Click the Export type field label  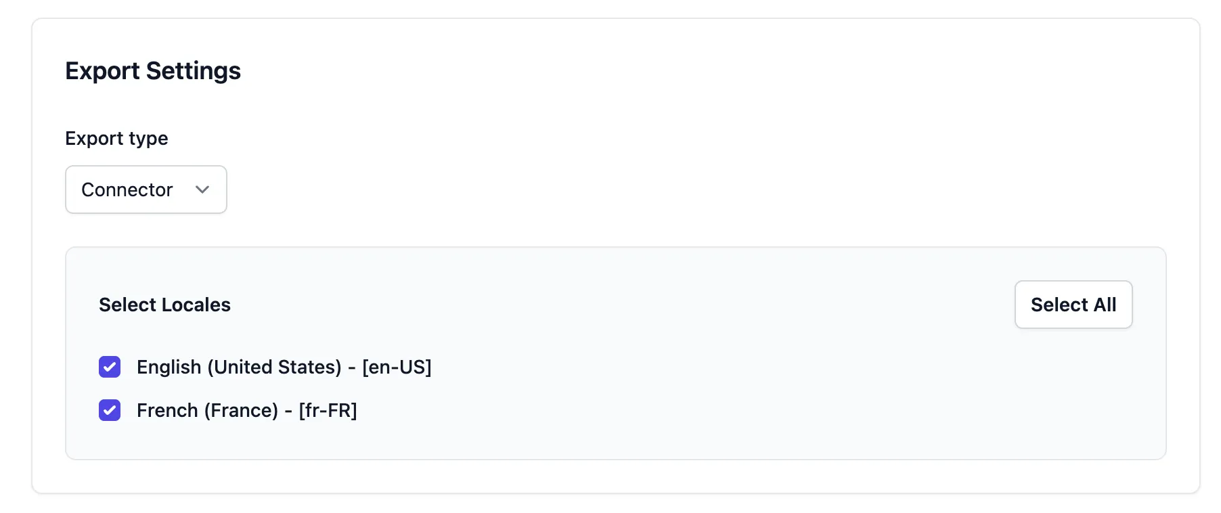click(116, 138)
